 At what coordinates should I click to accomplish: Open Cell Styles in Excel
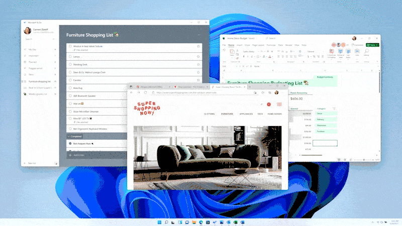[x=348, y=54]
